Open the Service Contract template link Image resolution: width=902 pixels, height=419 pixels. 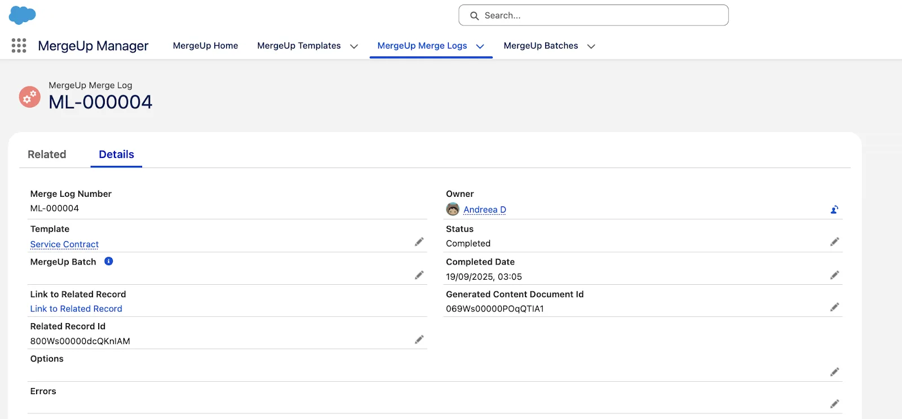[x=64, y=244]
